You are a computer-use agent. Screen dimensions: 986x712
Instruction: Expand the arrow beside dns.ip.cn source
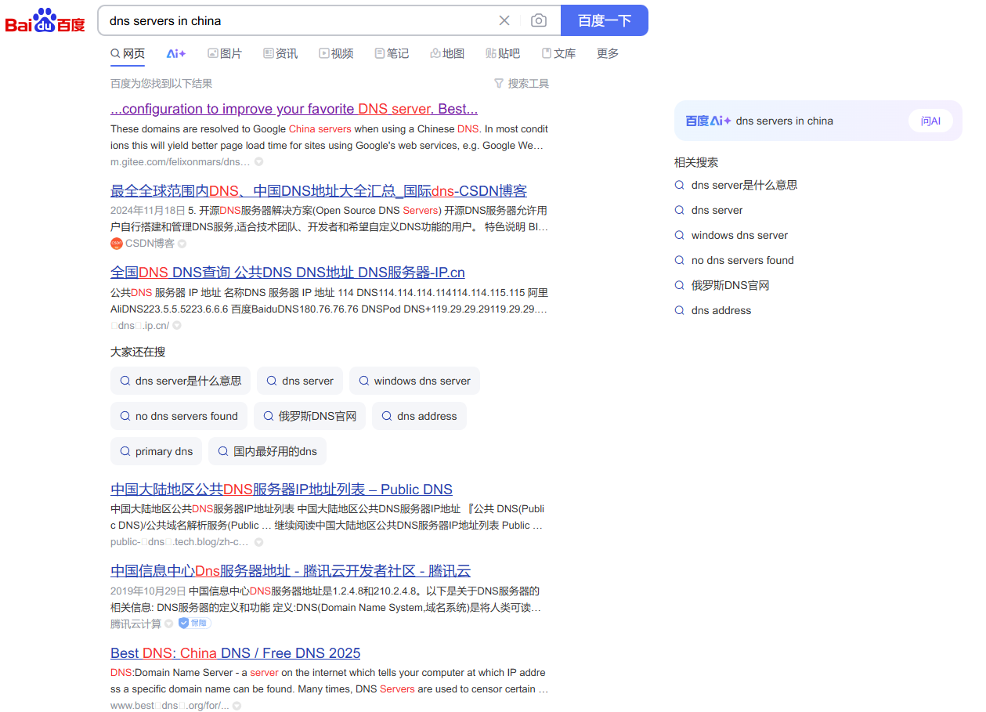[177, 326]
